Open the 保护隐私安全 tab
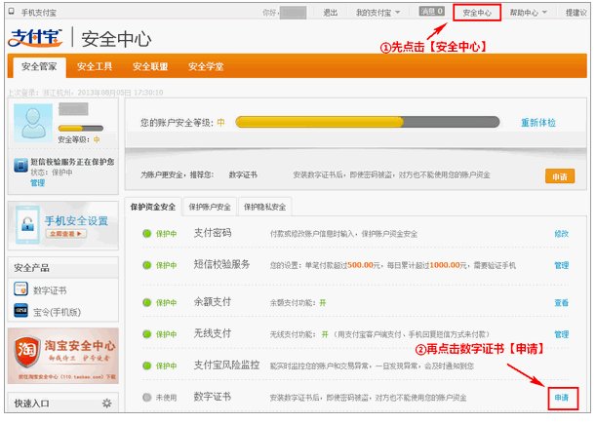596x423 pixels. coord(264,207)
